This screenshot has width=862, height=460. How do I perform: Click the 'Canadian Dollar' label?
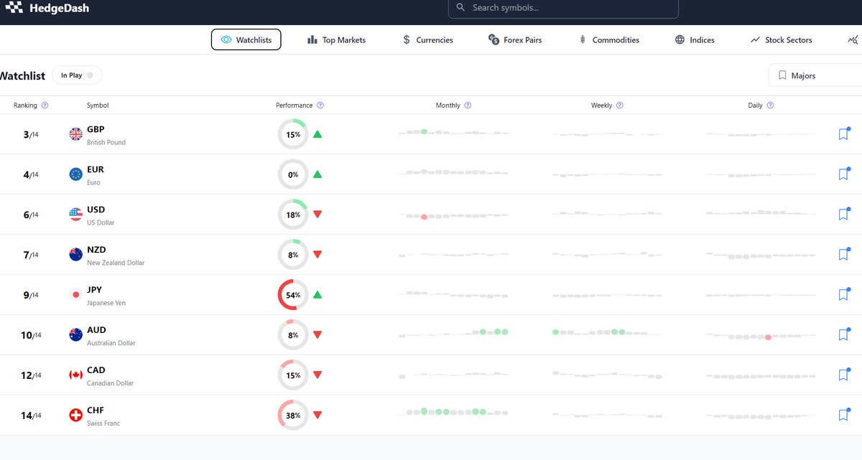click(x=111, y=383)
